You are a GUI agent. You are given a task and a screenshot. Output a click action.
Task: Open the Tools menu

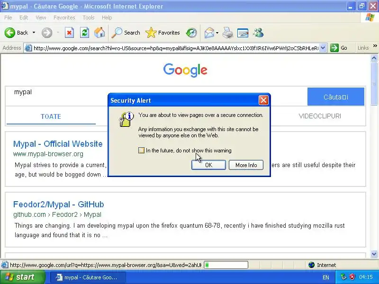88,18
